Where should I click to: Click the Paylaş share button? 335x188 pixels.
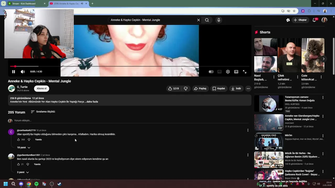(x=200, y=89)
